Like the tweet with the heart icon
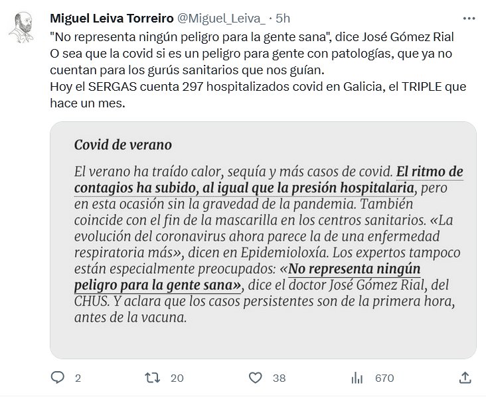This screenshot has height=399, width=486. coord(254,378)
